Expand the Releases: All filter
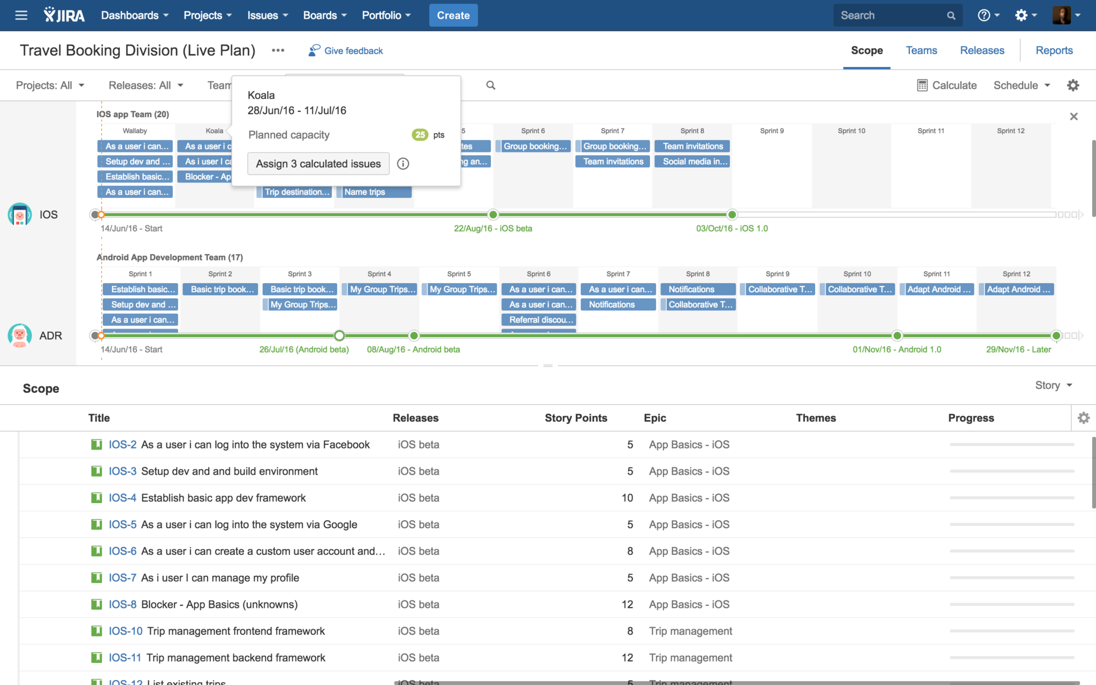Viewport: 1096px width, 685px height. 146,86
